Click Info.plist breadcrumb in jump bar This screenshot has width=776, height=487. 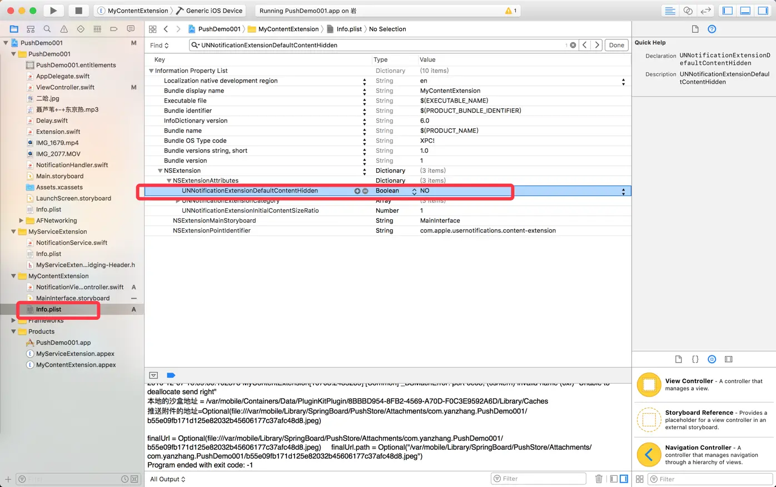pos(344,29)
